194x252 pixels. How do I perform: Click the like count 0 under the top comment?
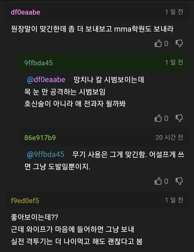(167, 43)
